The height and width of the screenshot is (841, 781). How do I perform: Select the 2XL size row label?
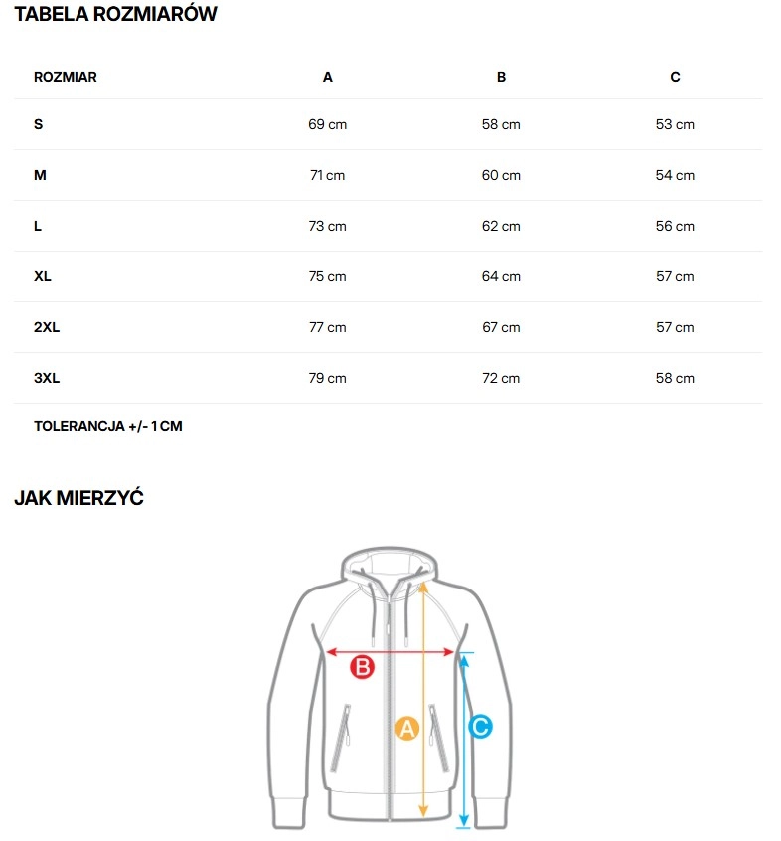point(47,327)
